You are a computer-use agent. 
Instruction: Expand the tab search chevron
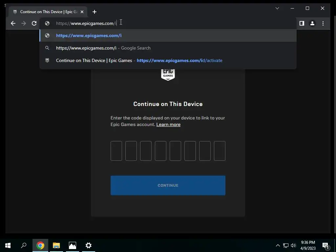coord(277,8)
